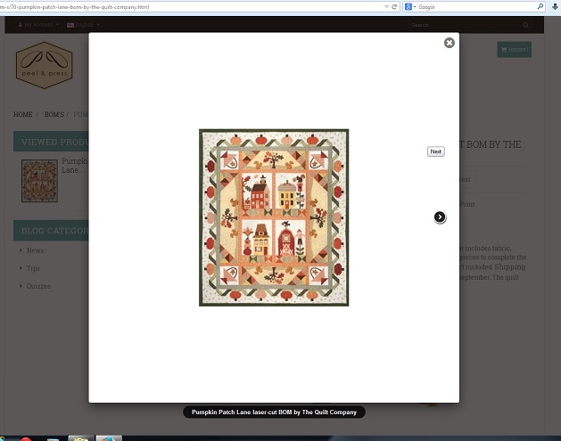Open the Quizzes blog category
The height and width of the screenshot is (441, 561).
point(38,286)
